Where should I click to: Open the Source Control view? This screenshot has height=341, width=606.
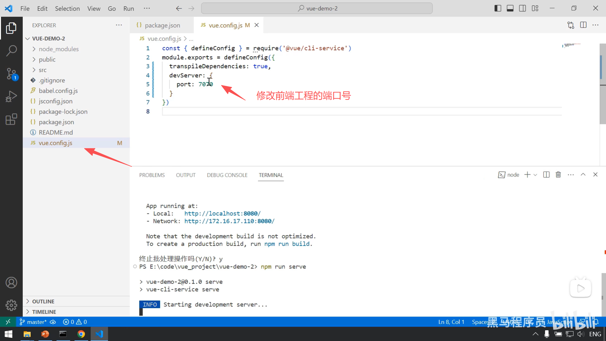pos(11,74)
